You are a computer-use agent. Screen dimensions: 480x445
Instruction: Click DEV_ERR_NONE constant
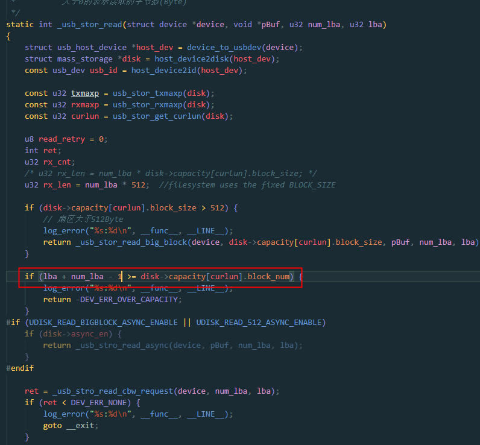pyautogui.click(x=98, y=403)
